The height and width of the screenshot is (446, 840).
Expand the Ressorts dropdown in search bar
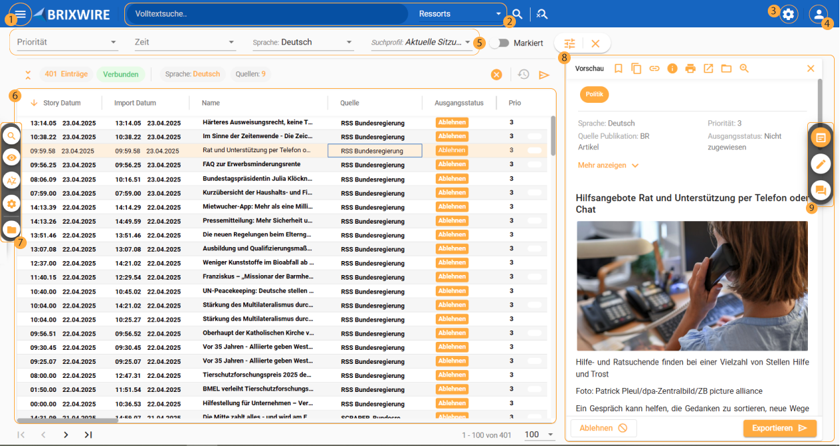pos(458,14)
